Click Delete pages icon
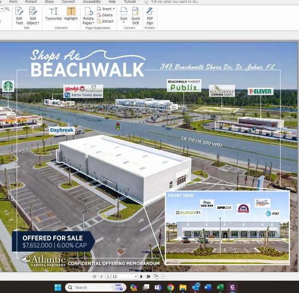The height and width of the screenshot is (293, 299). click(105, 15)
